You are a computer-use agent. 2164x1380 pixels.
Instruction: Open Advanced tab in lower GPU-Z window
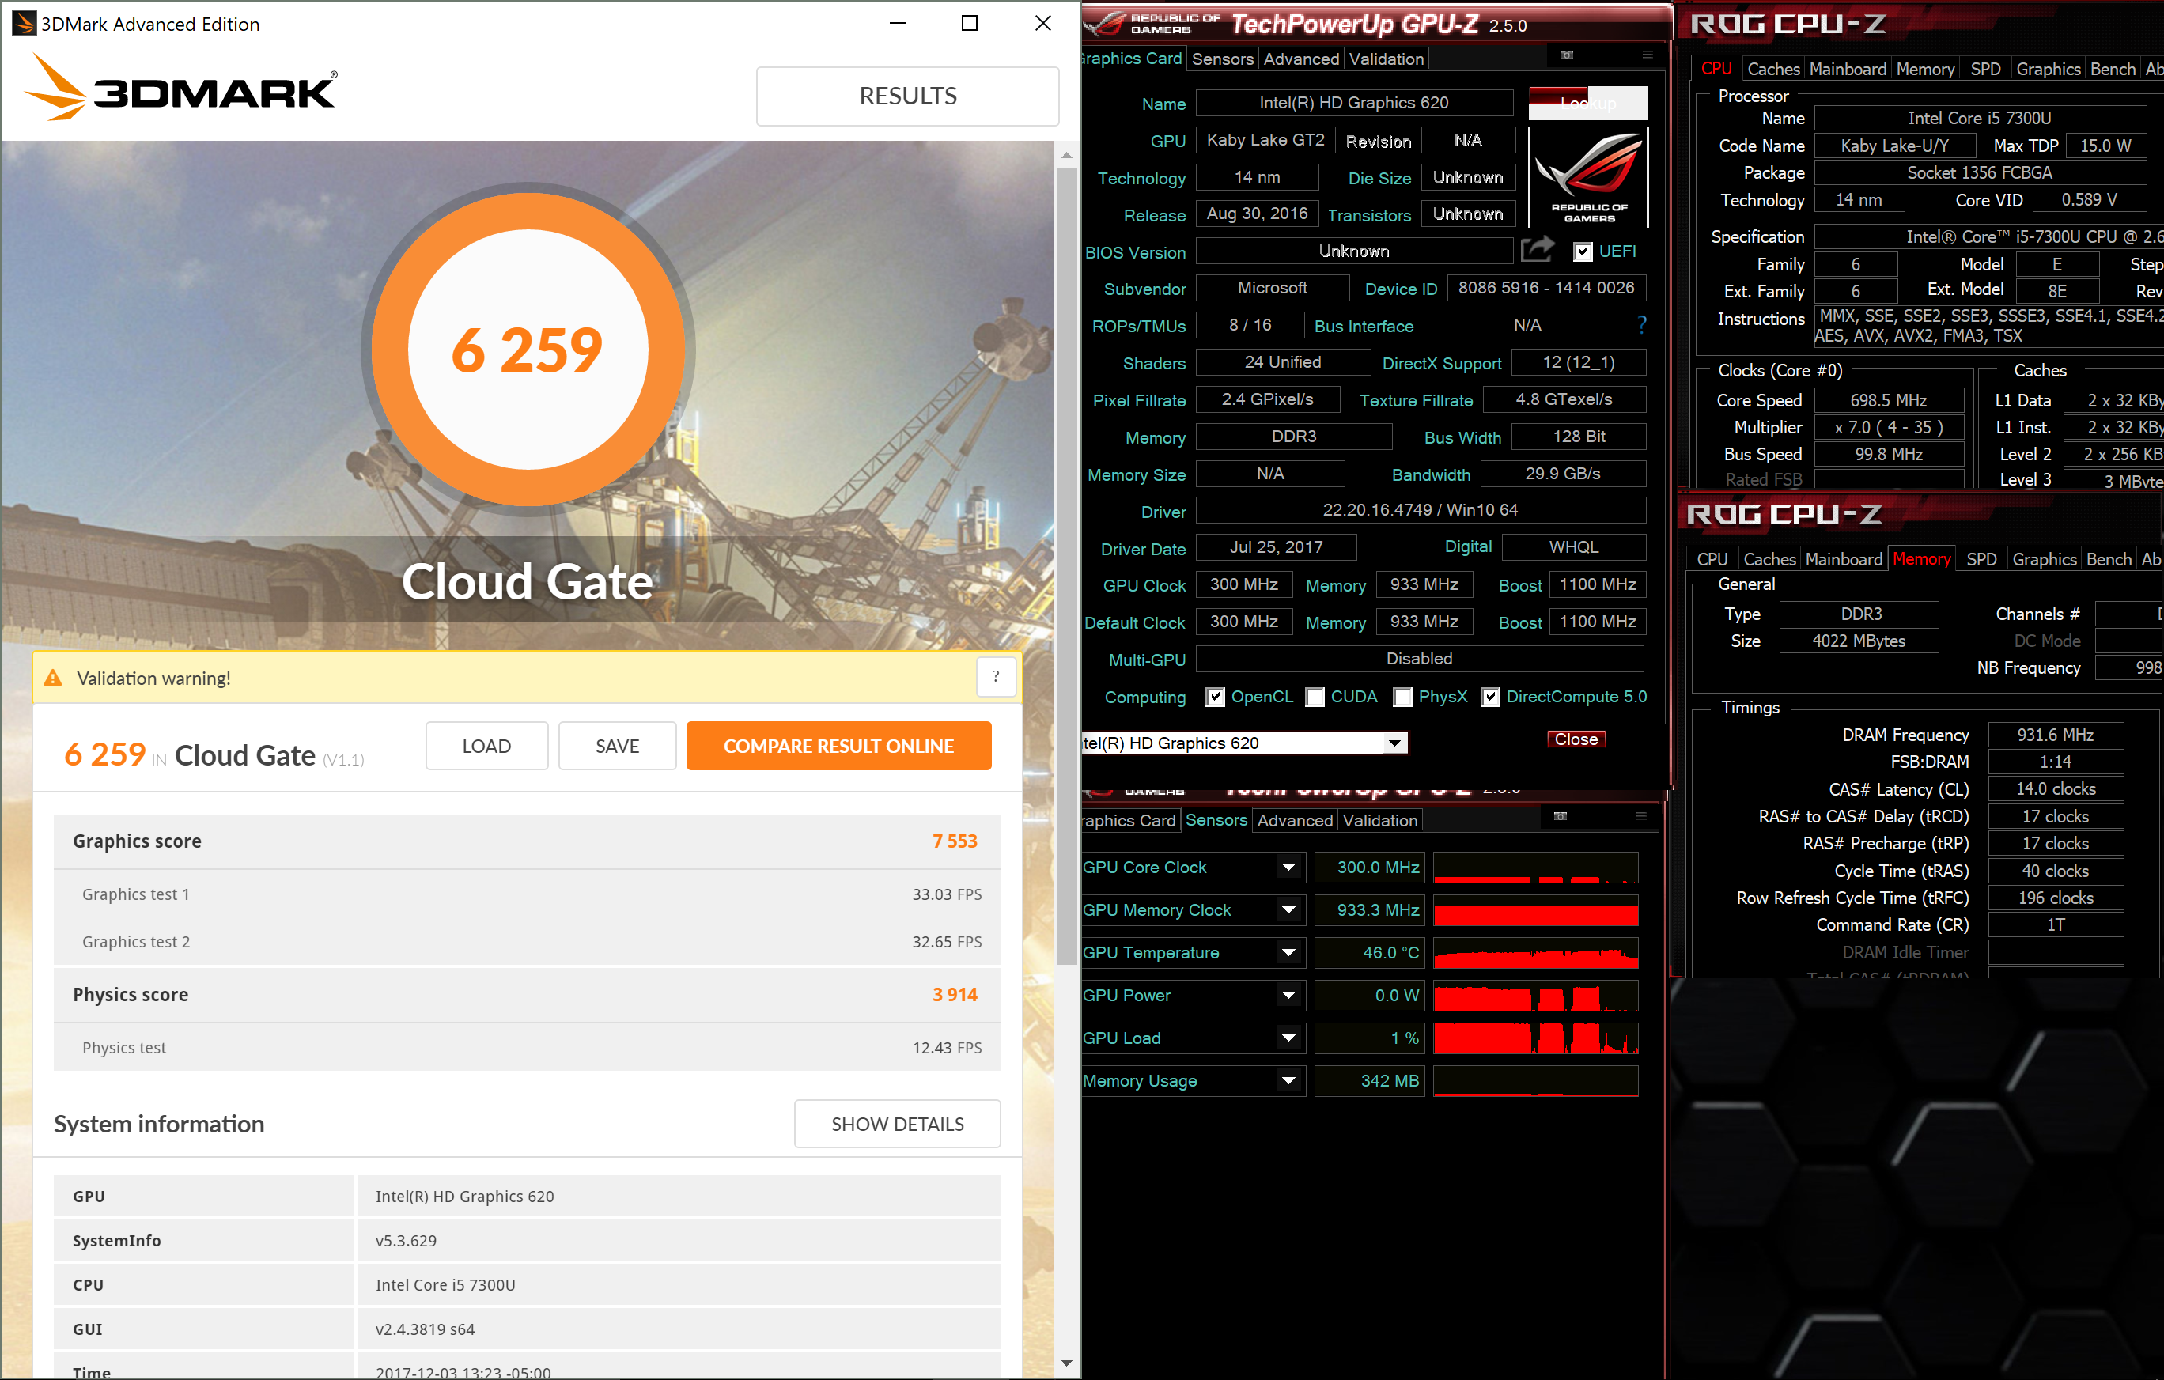1295,820
